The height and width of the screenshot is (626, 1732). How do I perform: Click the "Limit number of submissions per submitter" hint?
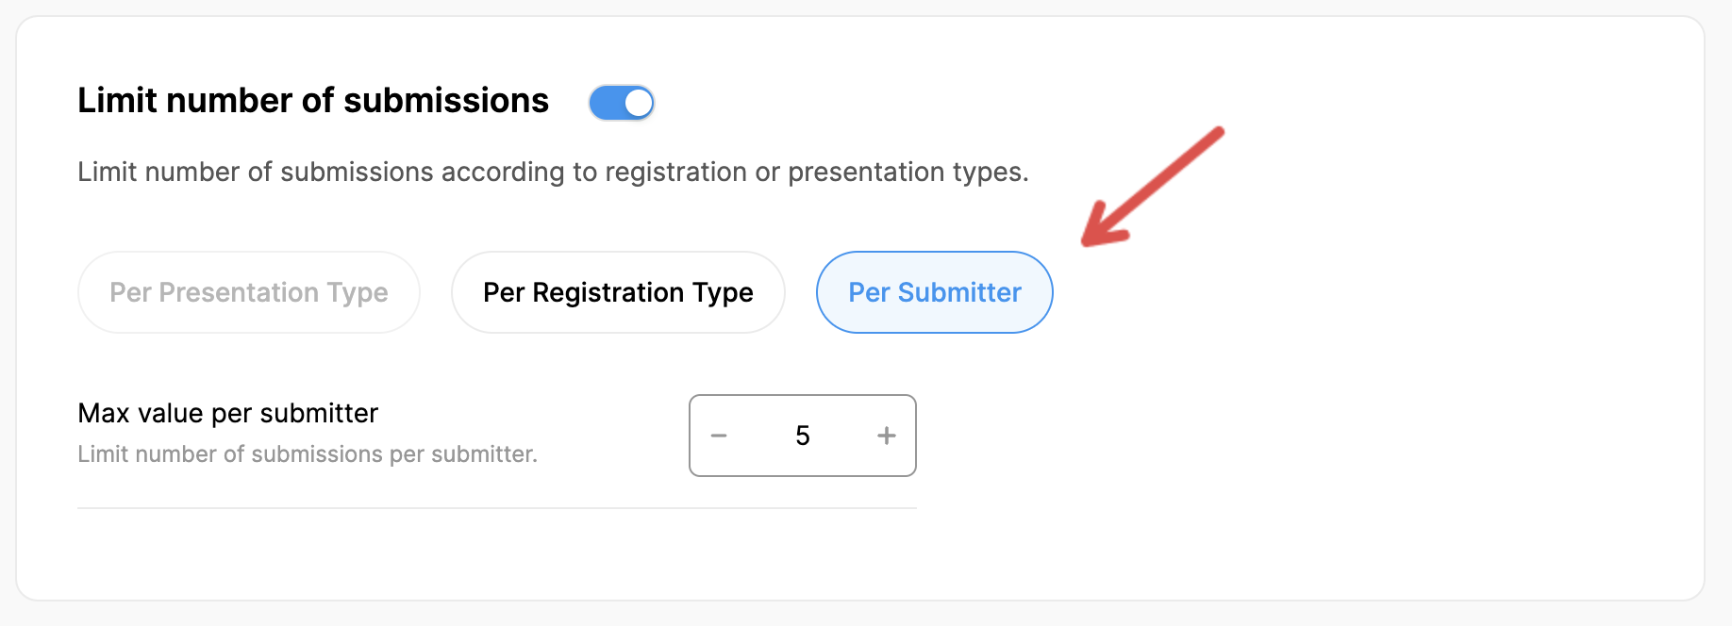point(308,454)
